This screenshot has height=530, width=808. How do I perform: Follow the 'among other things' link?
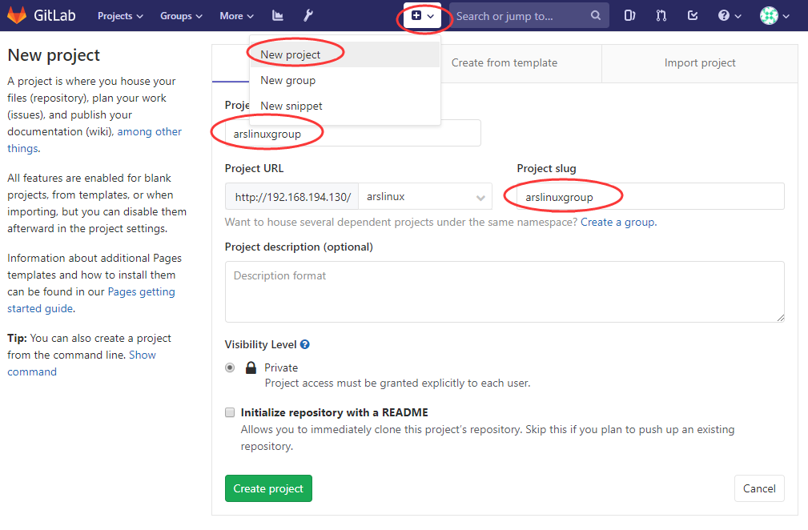(94, 139)
